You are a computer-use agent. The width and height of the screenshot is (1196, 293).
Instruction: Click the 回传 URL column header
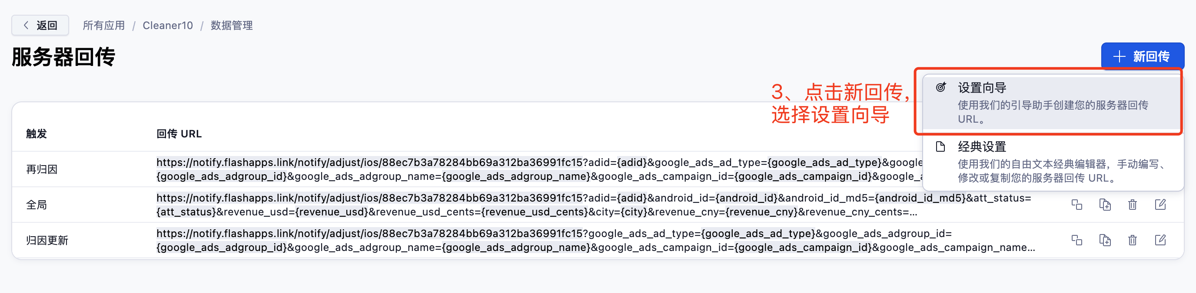tap(179, 134)
